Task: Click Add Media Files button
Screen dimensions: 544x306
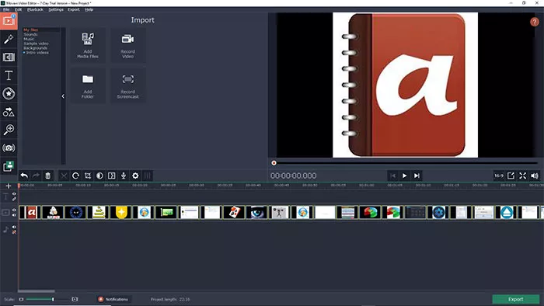Action: pos(88,45)
